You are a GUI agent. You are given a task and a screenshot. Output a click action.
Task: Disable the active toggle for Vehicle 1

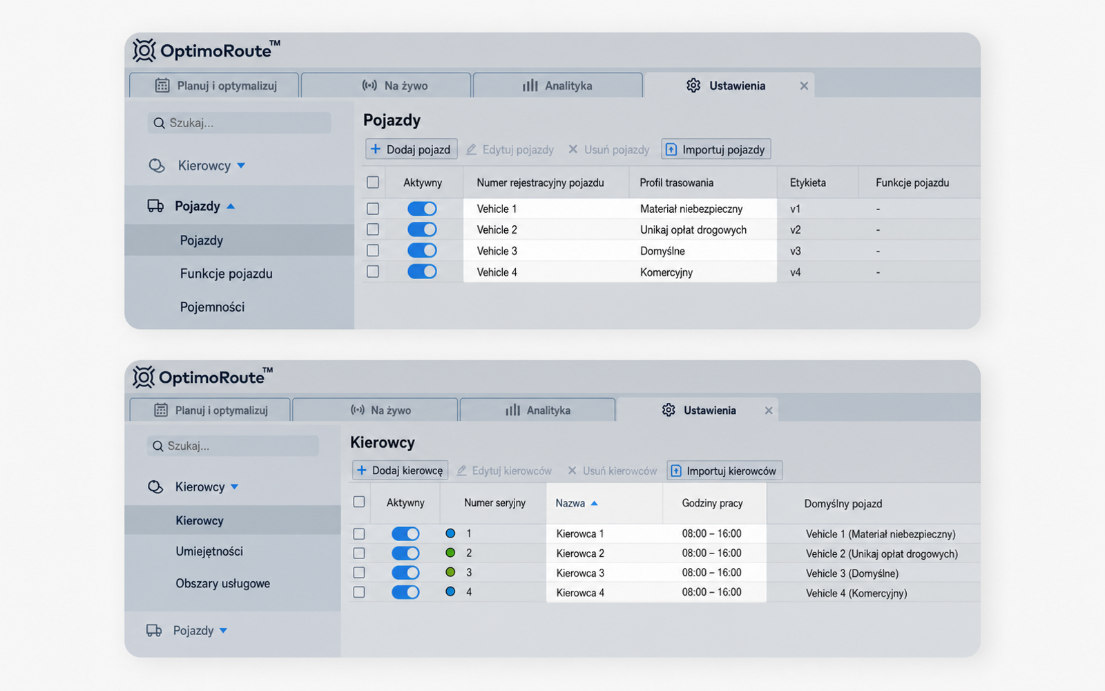(x=422, y=209)
